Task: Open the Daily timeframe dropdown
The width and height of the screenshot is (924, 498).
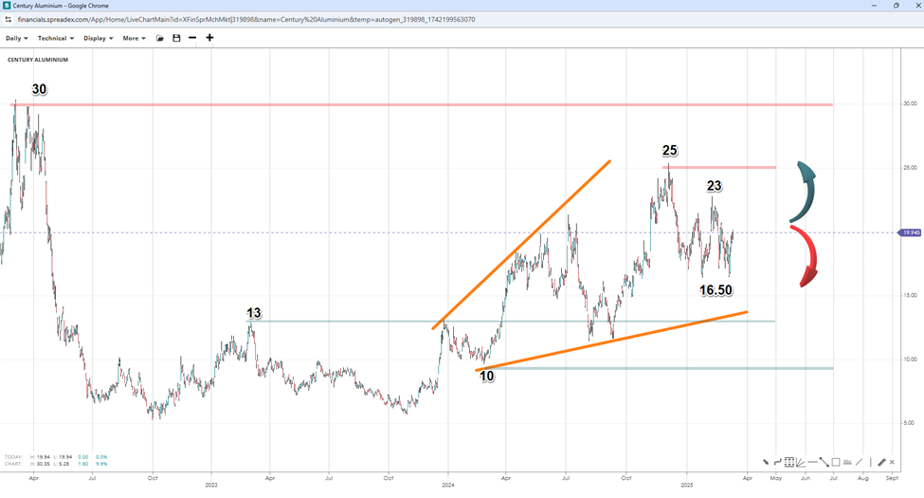Action: (x=16, y=38)
